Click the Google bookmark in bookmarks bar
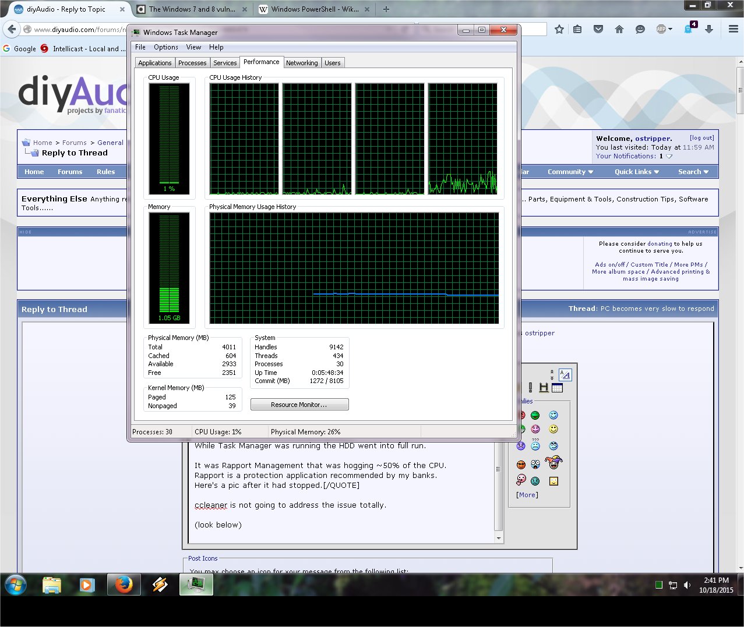 coord(19,49)
